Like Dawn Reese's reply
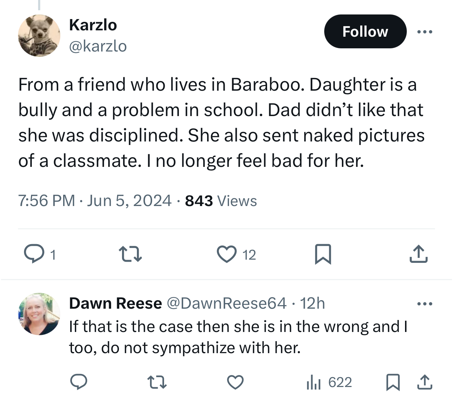 tap(235, 382)
